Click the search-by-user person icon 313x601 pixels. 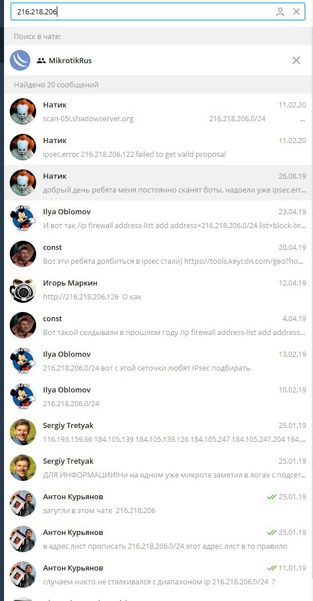[x=280, y=12]
